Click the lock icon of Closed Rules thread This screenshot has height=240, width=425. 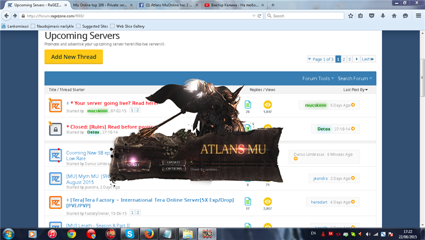[x=55, y=130]
